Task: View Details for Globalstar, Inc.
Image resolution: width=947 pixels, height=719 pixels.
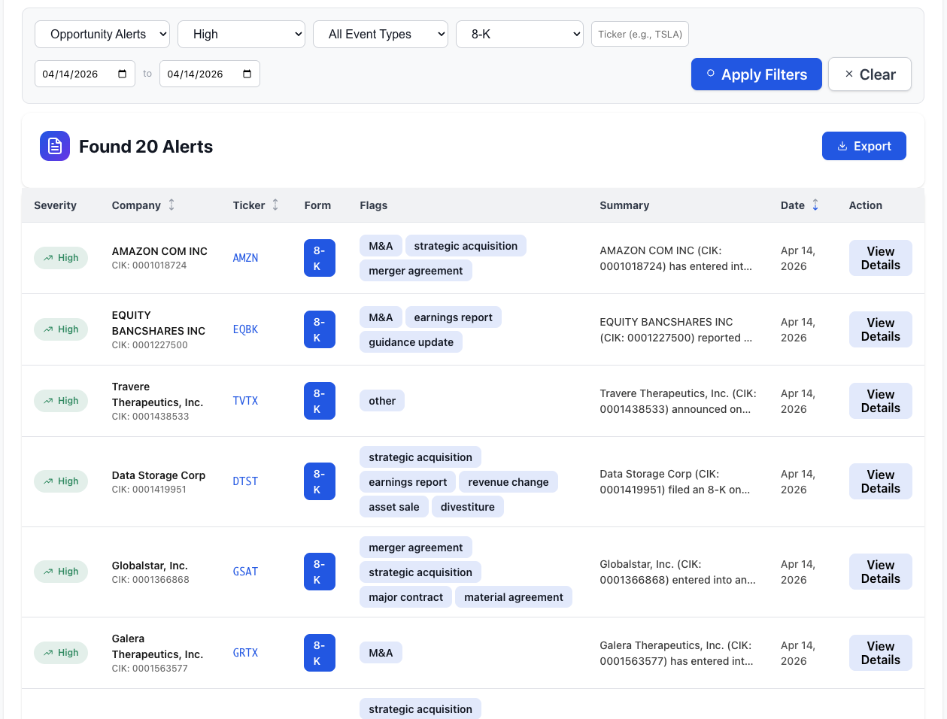Action: point(881,572)
